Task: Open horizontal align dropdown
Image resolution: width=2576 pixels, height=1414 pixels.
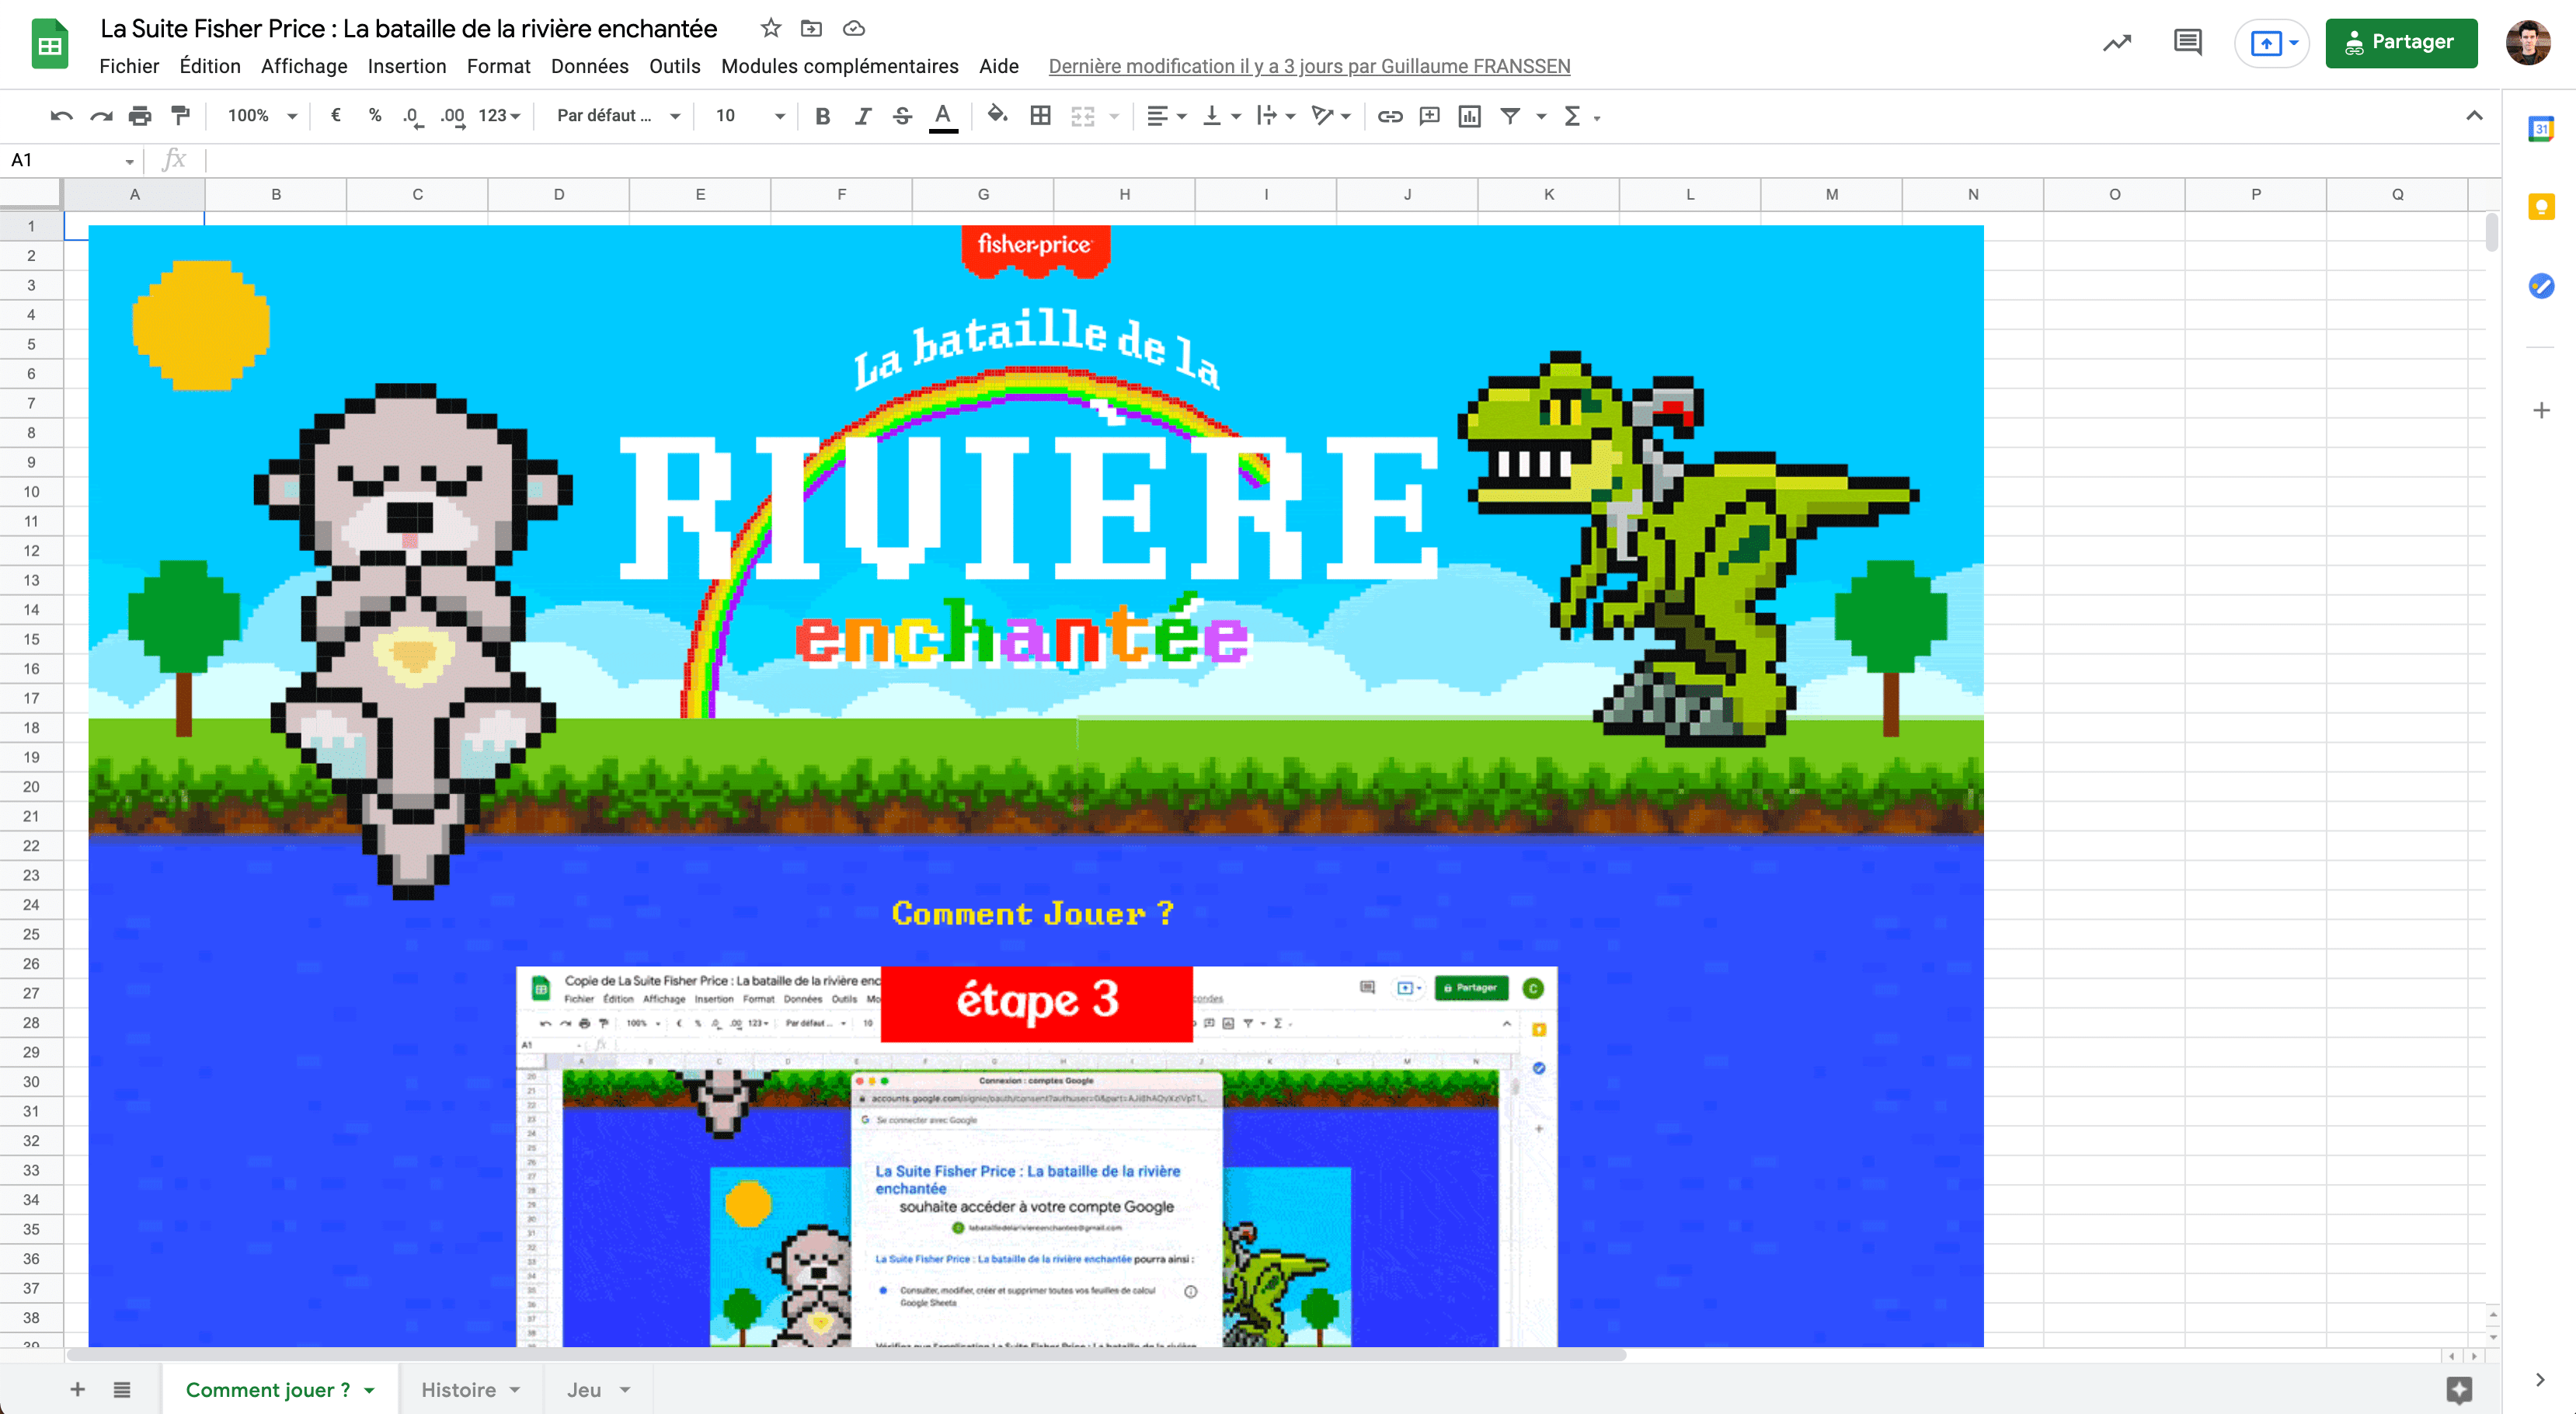Action: pos(1166,116)
